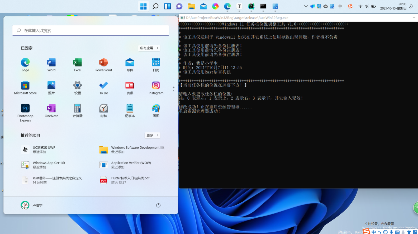Open Mail icon on the taskbar

pos(203,6)
